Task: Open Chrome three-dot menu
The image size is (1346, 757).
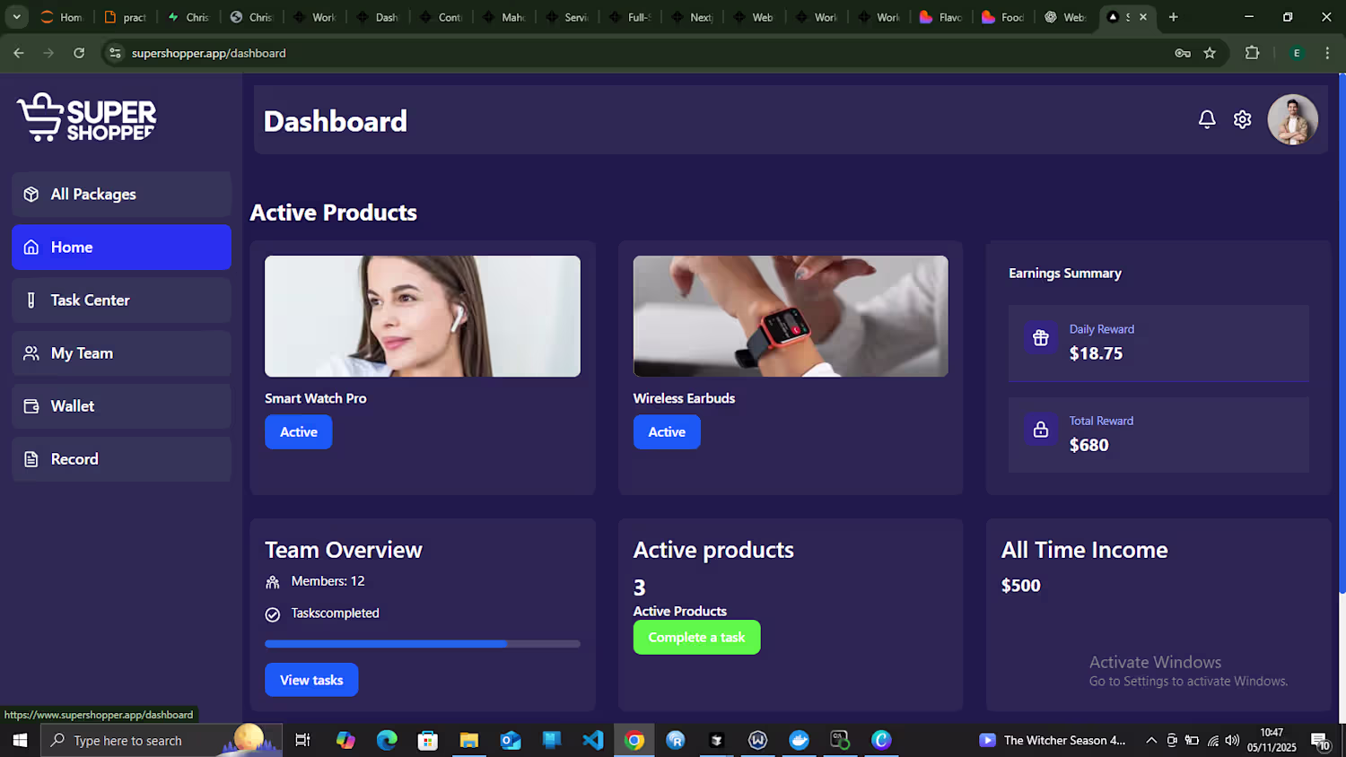Action: pyautogui.click(x=1327, y=53)
